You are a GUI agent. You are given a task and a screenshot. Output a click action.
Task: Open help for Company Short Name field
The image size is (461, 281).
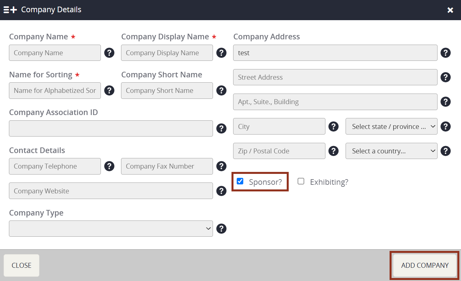(x=222, y=91)
